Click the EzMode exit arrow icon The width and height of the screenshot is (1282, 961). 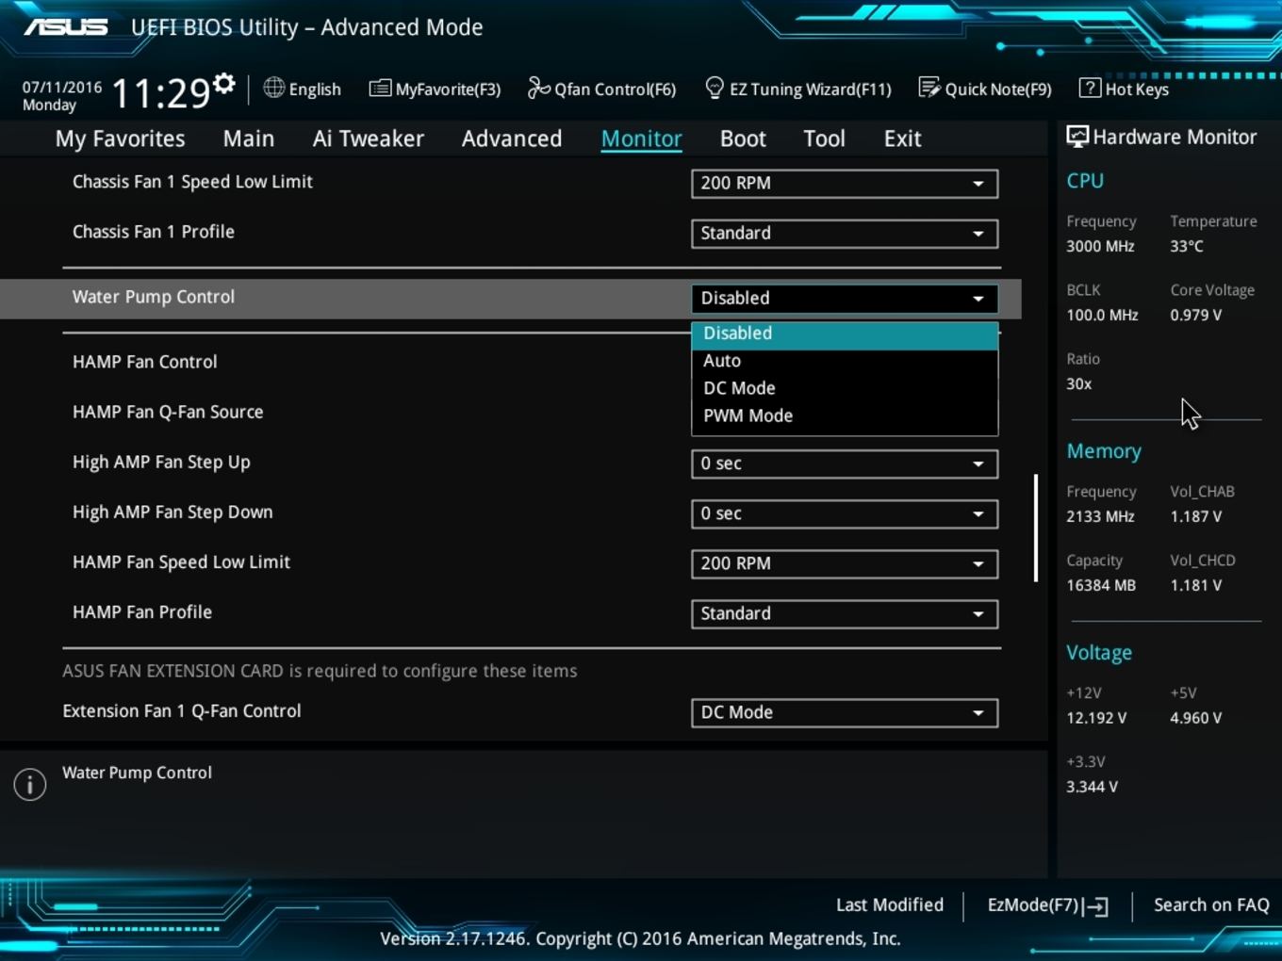tap(1095, 906)
